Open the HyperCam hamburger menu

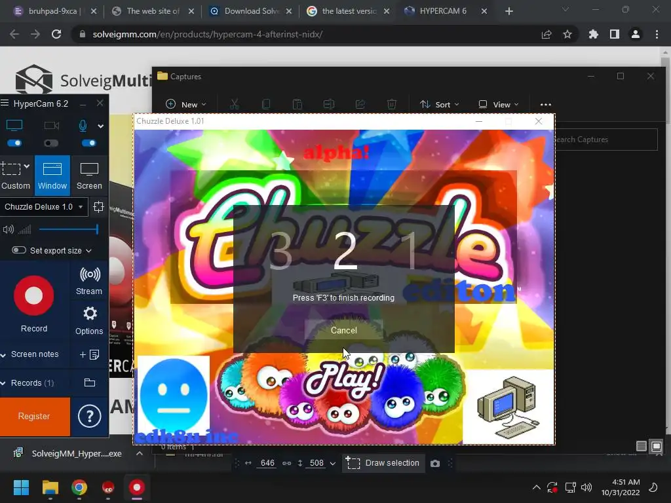click(x=5, y=103)
